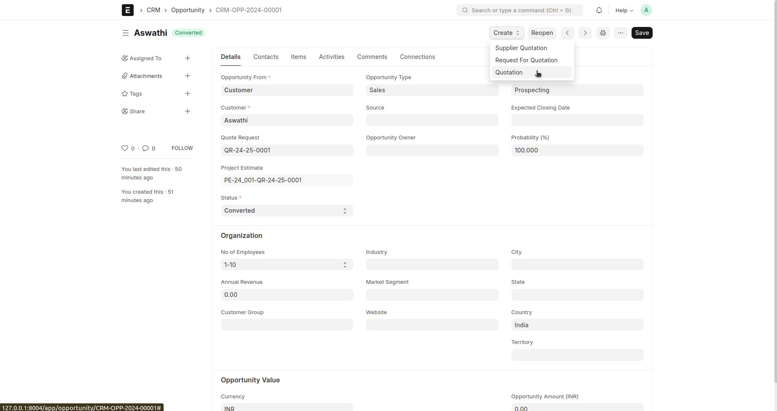This screenshot has width=777, height=411.
Task: Choose Request For Quotation menu item
Action: (526, 60)
